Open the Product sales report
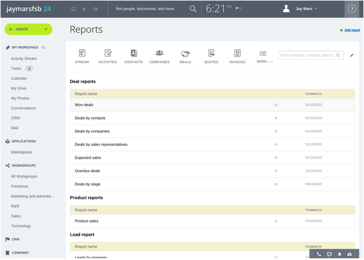Image resolution: width=364 pixels, height=260 pixels. click(87, 221)
